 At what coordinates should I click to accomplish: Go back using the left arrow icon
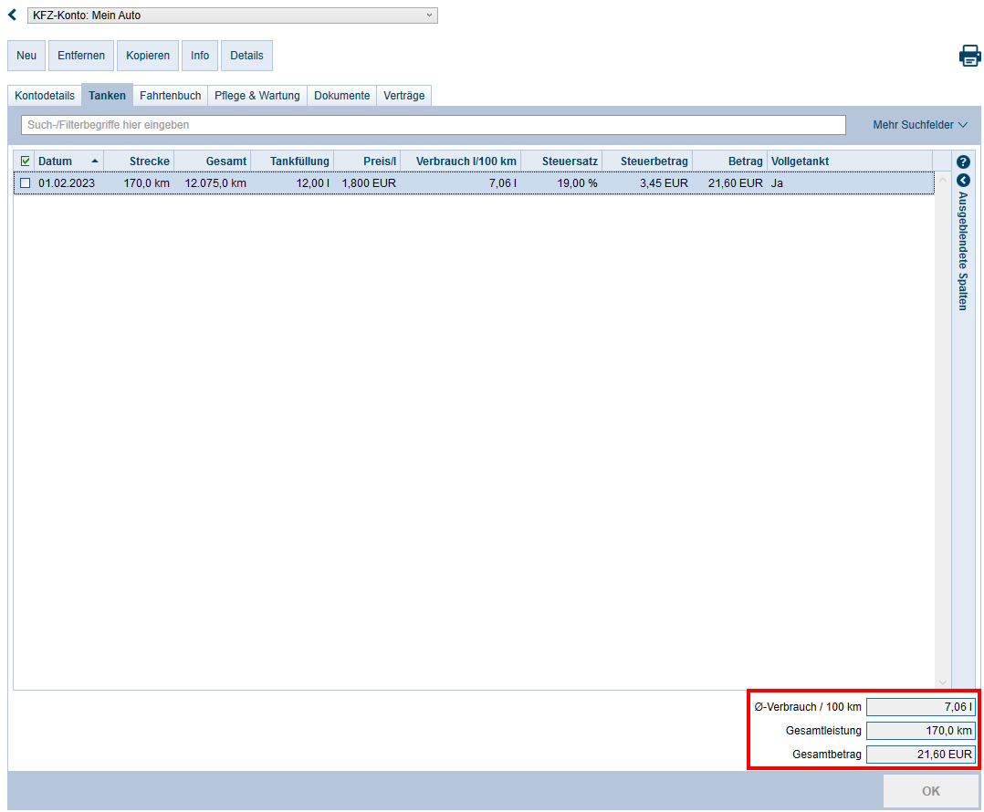click(12, 15)
